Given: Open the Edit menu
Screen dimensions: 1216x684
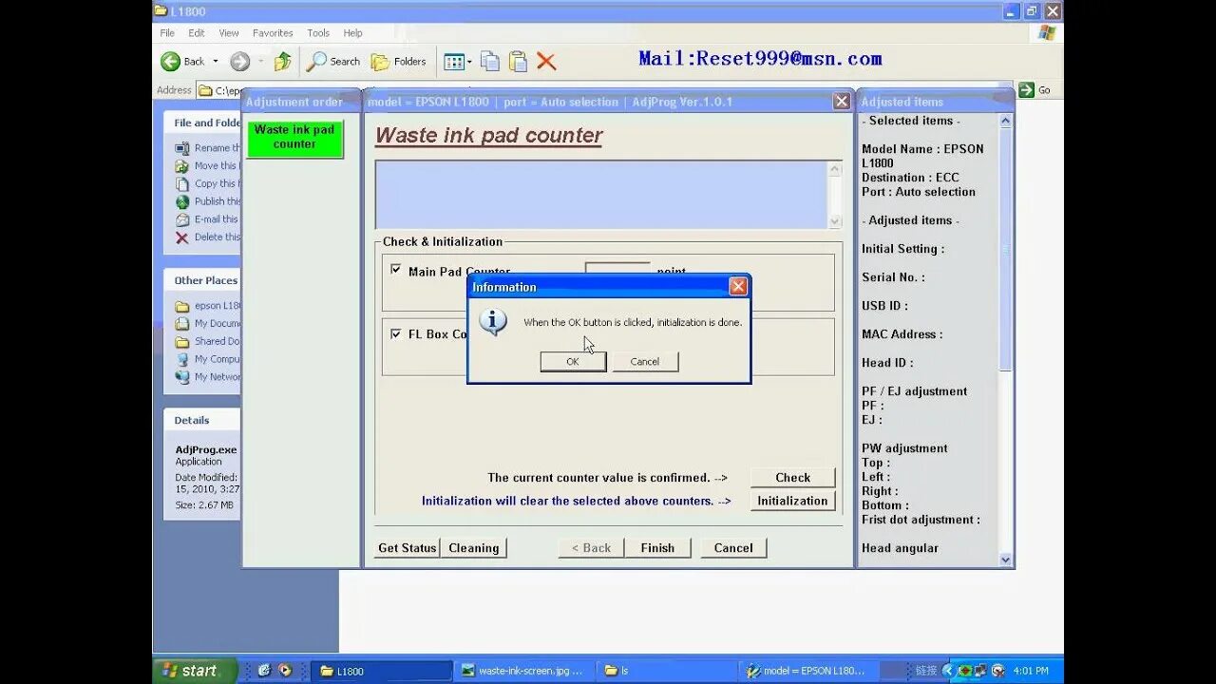Looking at the screenshot, I should tap(197, 33).
